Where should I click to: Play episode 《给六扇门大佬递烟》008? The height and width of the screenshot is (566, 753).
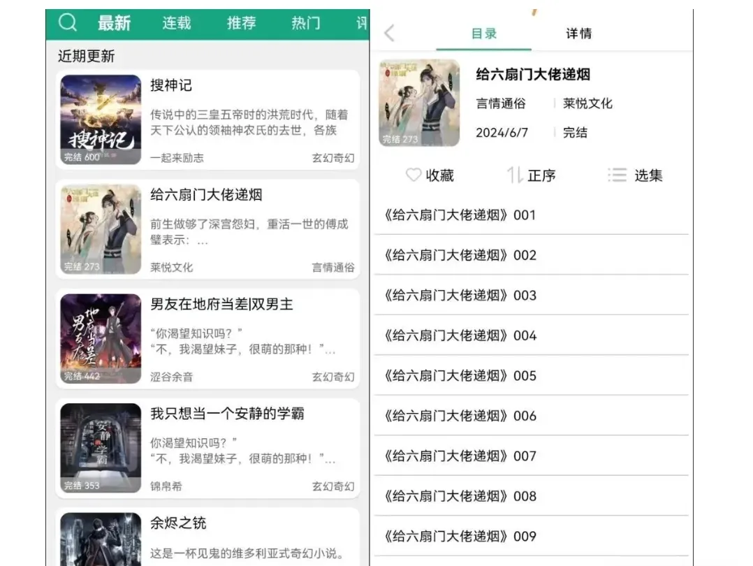click(x=532, y=496)
